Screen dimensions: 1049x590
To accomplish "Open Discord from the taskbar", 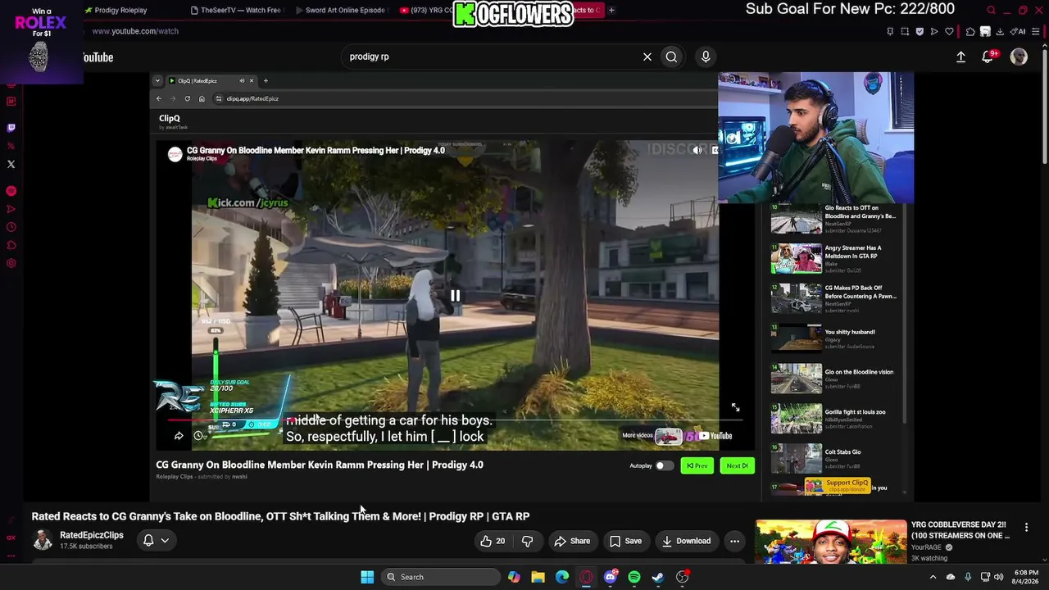I will [611, 577].
